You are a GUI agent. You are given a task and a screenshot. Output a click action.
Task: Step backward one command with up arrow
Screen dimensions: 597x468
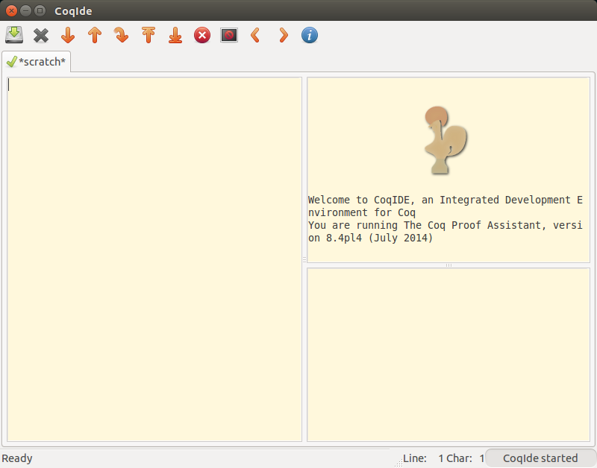click(x=95, y=35)
